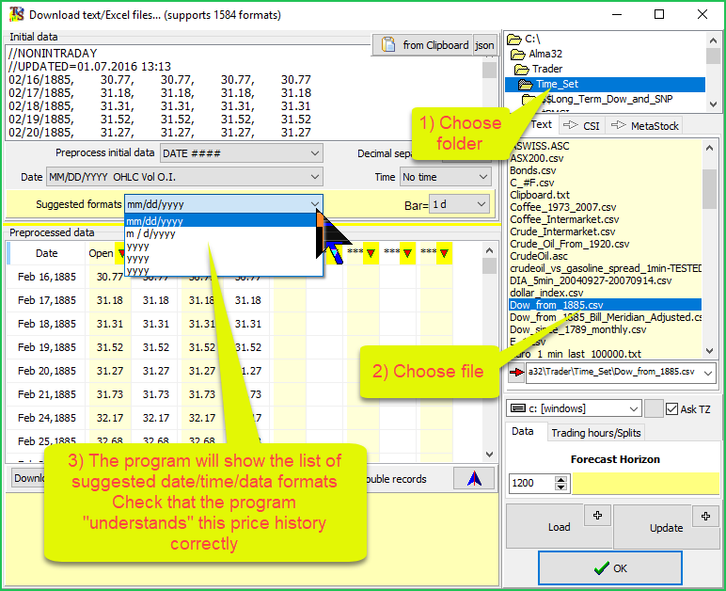This screenshot has width=726, height=591.
Task: Switch to the Trading hours/Splits tab
Action: (x=596, y=432)
